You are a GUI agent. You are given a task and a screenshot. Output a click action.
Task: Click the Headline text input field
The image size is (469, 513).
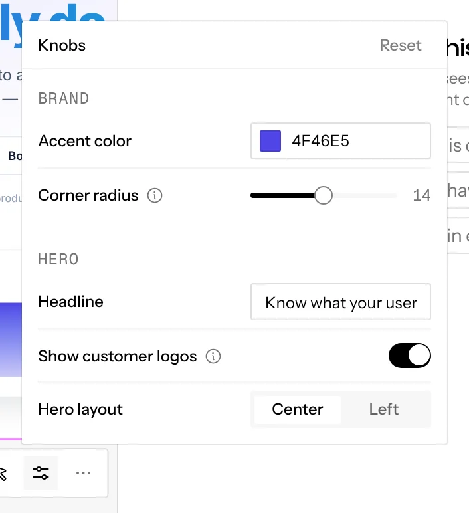tap(341, 302)
